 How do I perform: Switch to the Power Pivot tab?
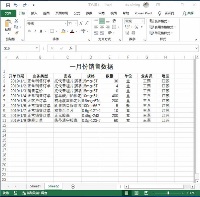click(x=144, y=13)
